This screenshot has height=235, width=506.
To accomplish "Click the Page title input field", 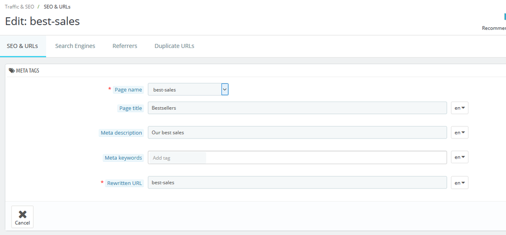I will tap(297, 108).
